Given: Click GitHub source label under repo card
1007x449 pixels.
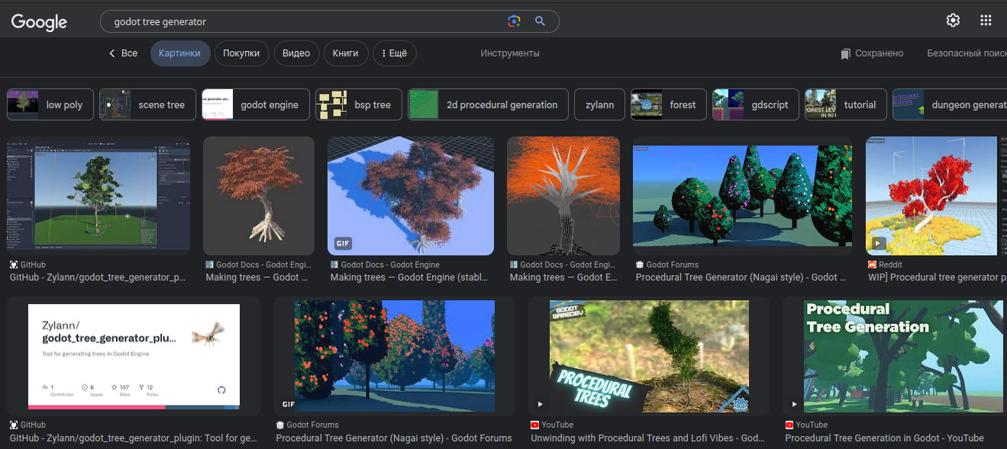Looking at the screenshot, I should click(27, 425).
